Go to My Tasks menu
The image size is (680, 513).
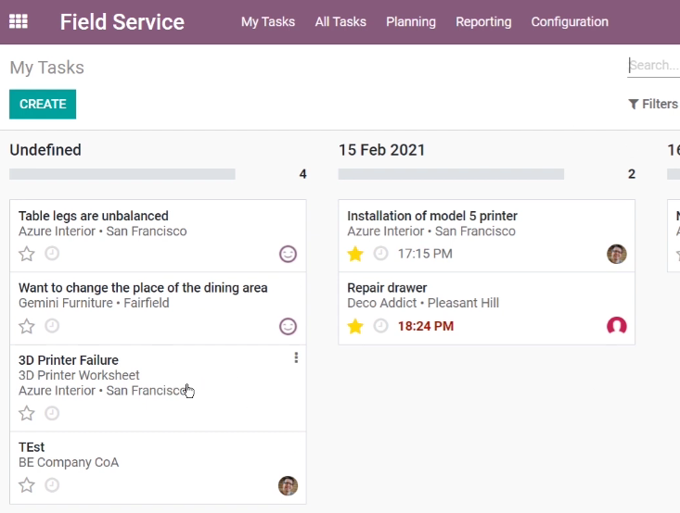tap(268, 21)
